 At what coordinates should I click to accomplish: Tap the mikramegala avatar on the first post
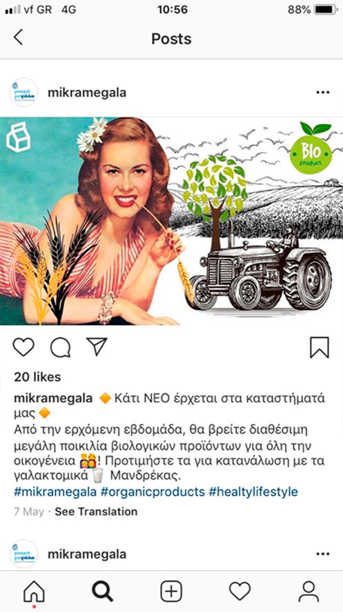23,93
